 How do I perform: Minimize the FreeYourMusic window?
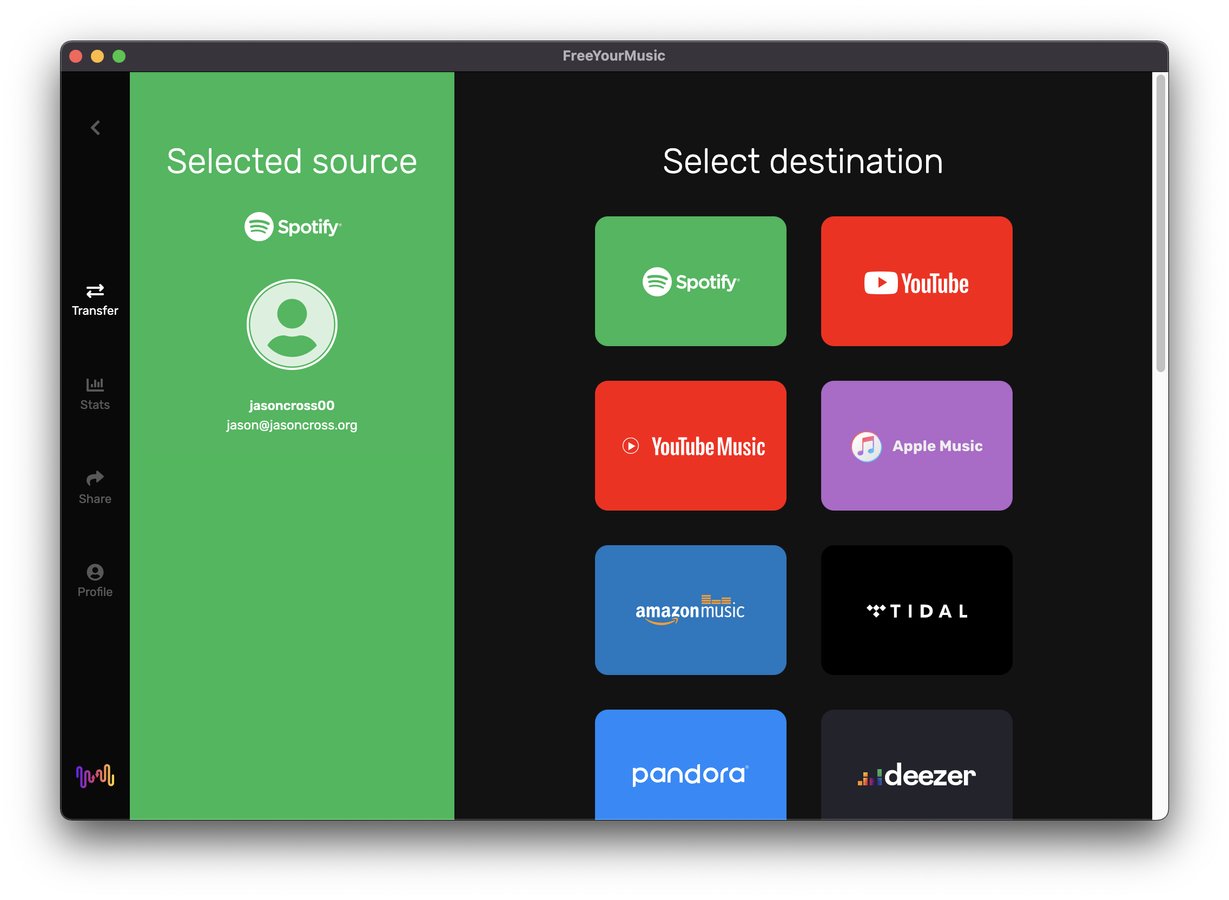click(x=97, y=56)
